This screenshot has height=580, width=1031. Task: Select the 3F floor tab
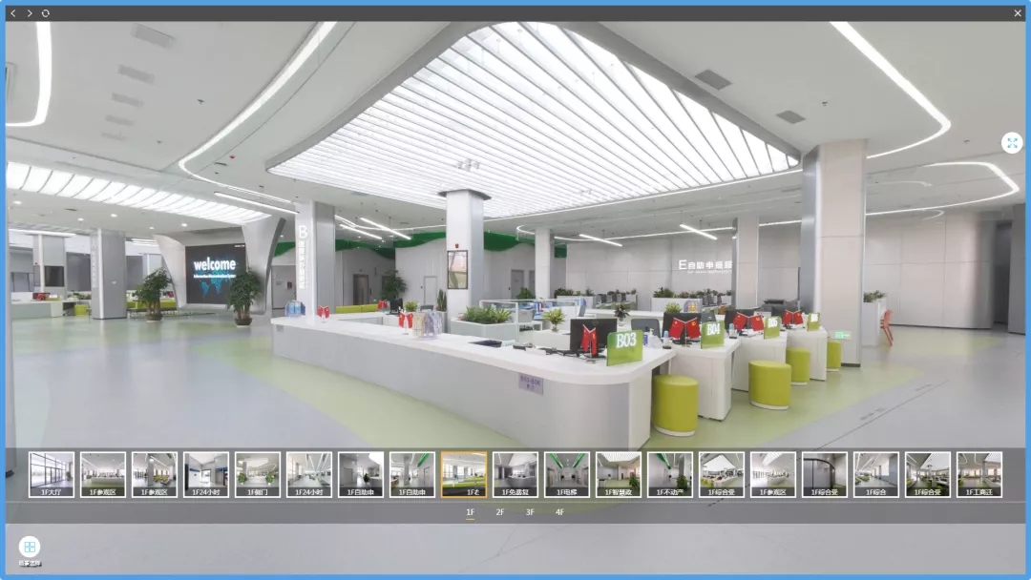point(530,512)
